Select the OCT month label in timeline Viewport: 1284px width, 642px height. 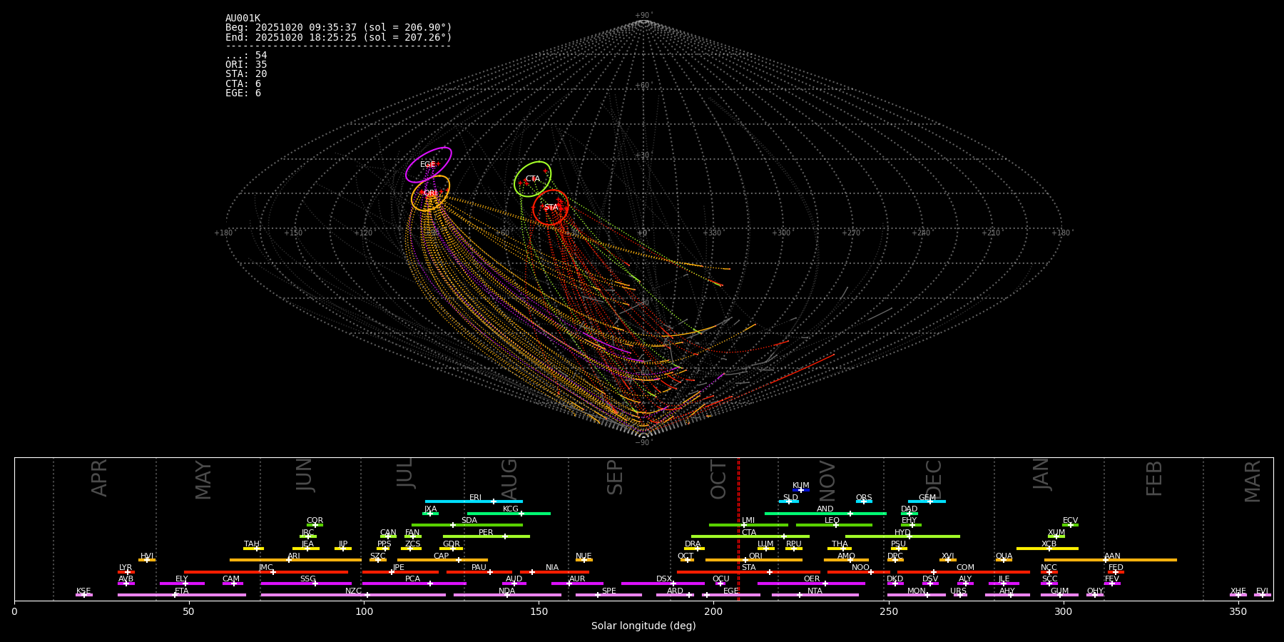718,479
